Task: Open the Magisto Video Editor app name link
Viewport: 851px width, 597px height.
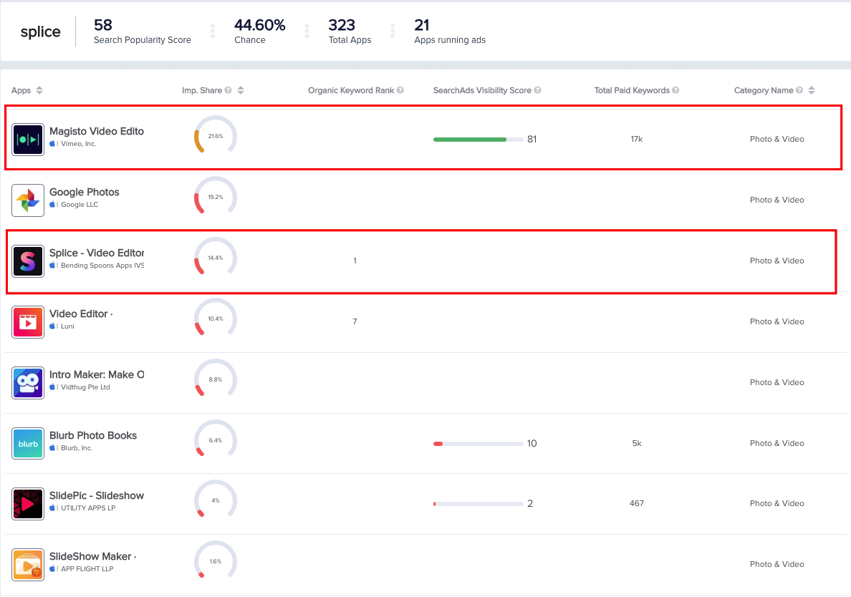Action: 97,131
